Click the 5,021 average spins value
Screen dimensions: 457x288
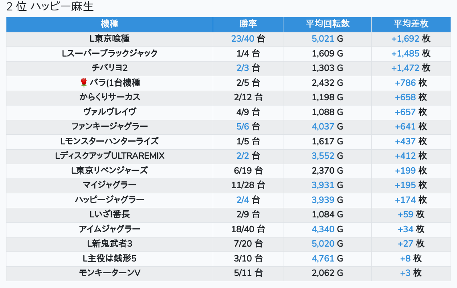click(323, 39)
